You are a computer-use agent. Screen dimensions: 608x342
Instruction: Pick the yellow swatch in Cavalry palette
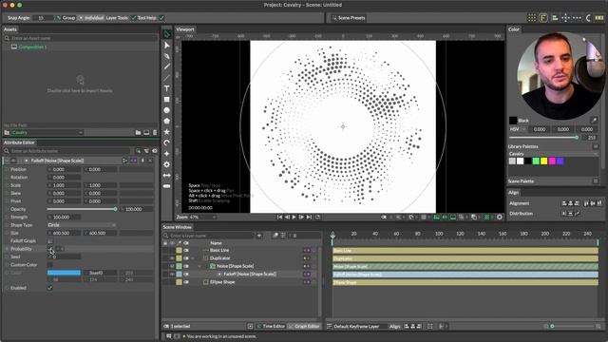[x=544, y=161]
